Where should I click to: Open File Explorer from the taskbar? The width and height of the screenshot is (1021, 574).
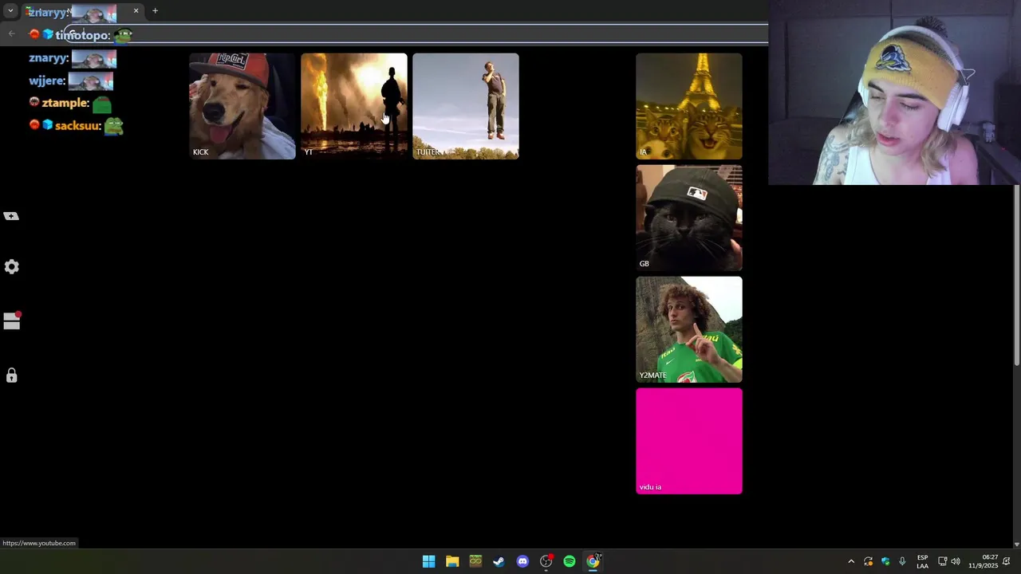[x=452, y=561]
